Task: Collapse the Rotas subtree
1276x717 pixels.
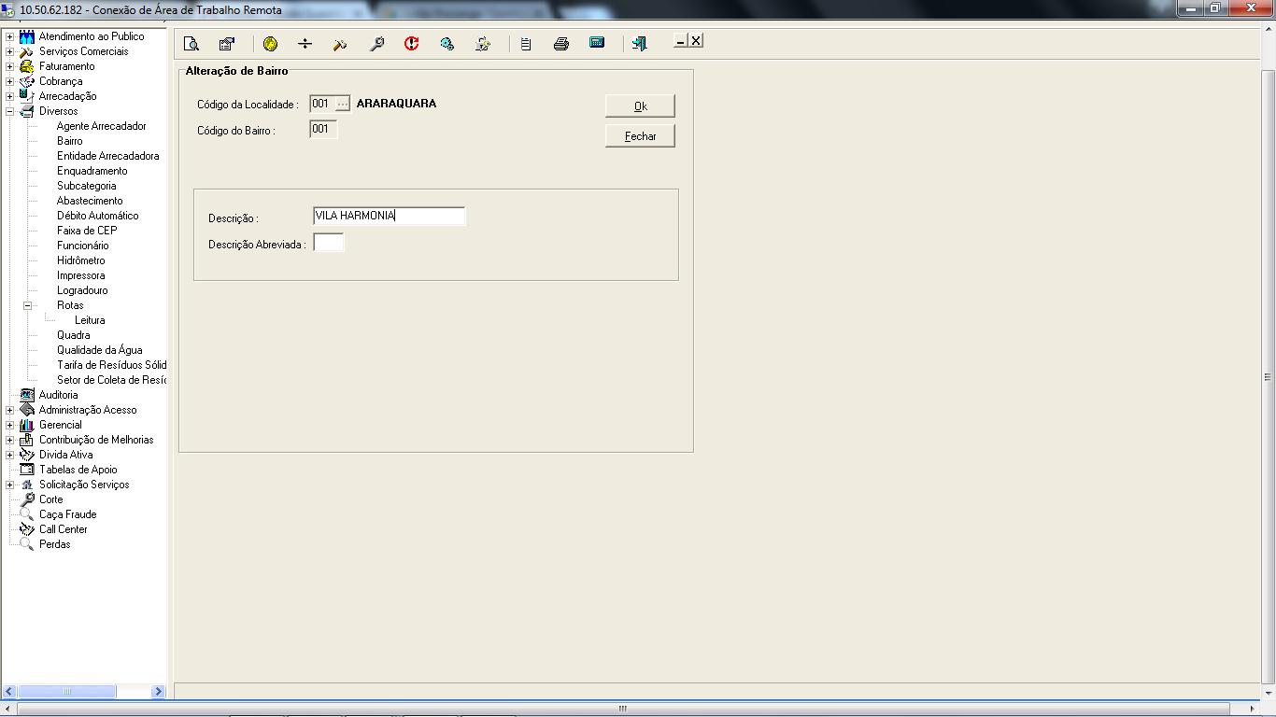Action: click(x=28, y=305)
